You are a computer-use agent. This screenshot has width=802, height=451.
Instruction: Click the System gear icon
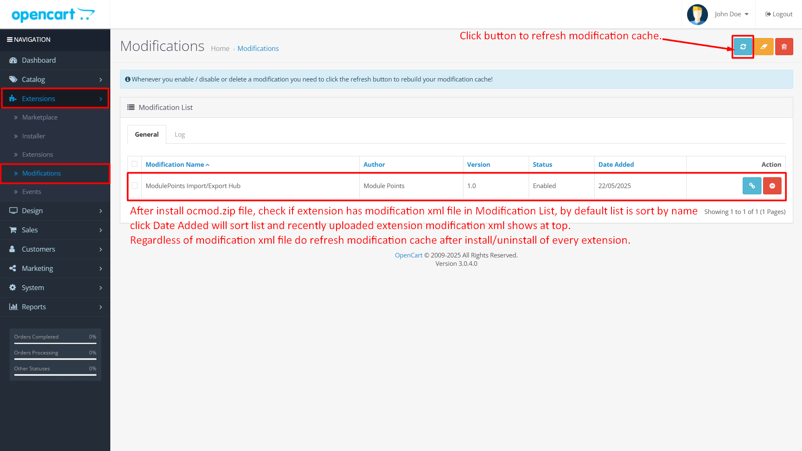(x=13, y=288)
